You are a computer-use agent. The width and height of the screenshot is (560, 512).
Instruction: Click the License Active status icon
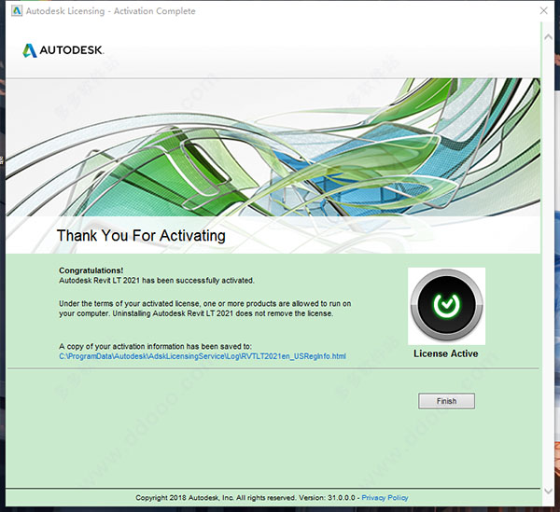pos(446,306)
